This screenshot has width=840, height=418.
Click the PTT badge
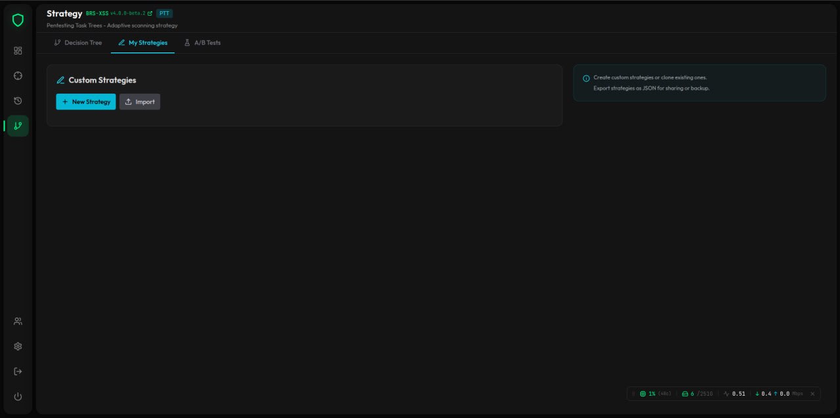pyautogui.click(x=165, y=13)
